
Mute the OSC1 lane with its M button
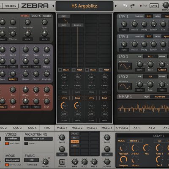coord(60,70)
